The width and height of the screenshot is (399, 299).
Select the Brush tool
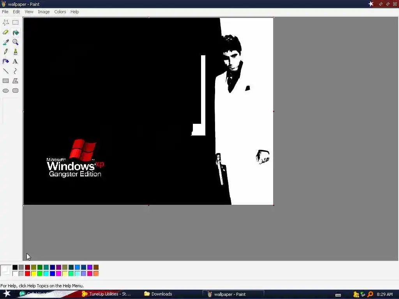pos(15,52)
